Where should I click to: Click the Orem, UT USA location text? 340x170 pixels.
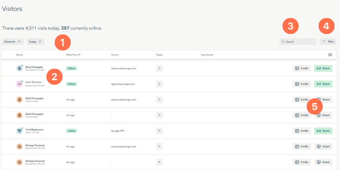click(x=32, y=132)
